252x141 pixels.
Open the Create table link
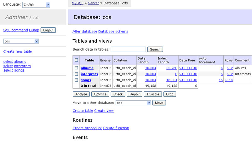click(83, 111)
